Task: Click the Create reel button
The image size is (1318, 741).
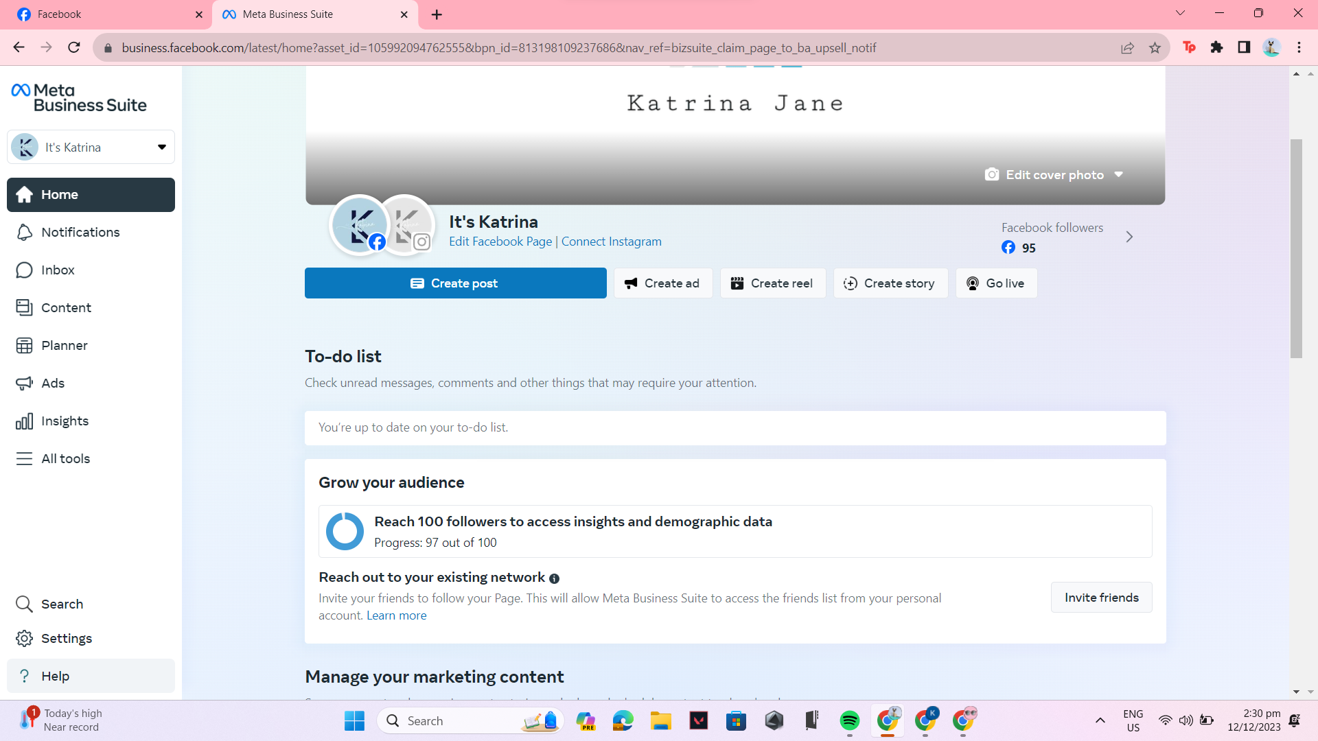Action: tap(773, 283)
